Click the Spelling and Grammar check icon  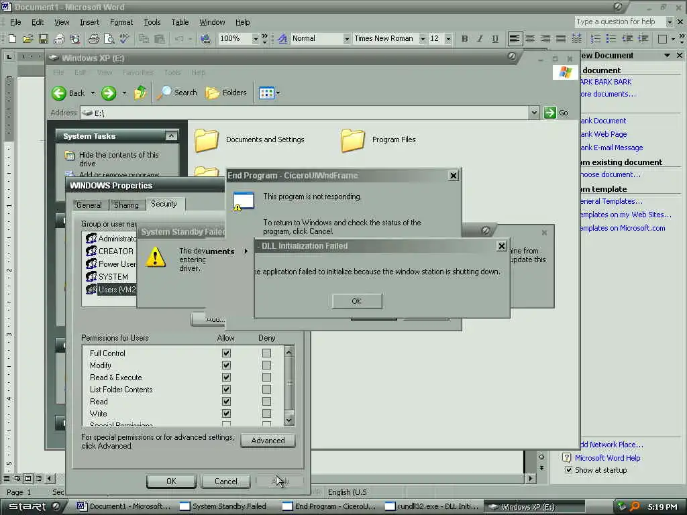pos(124,39)
